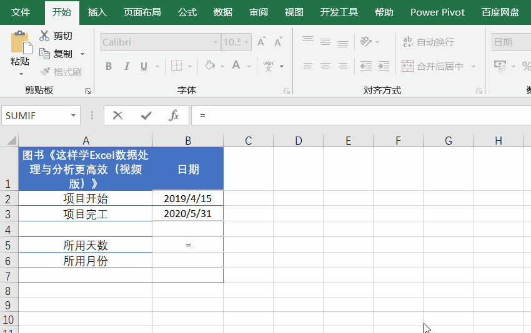The width and height of the screenshot is (531, 333).
Task: Click the Paste (粘贴) clipboard icon
Action: tap(20, 44)
